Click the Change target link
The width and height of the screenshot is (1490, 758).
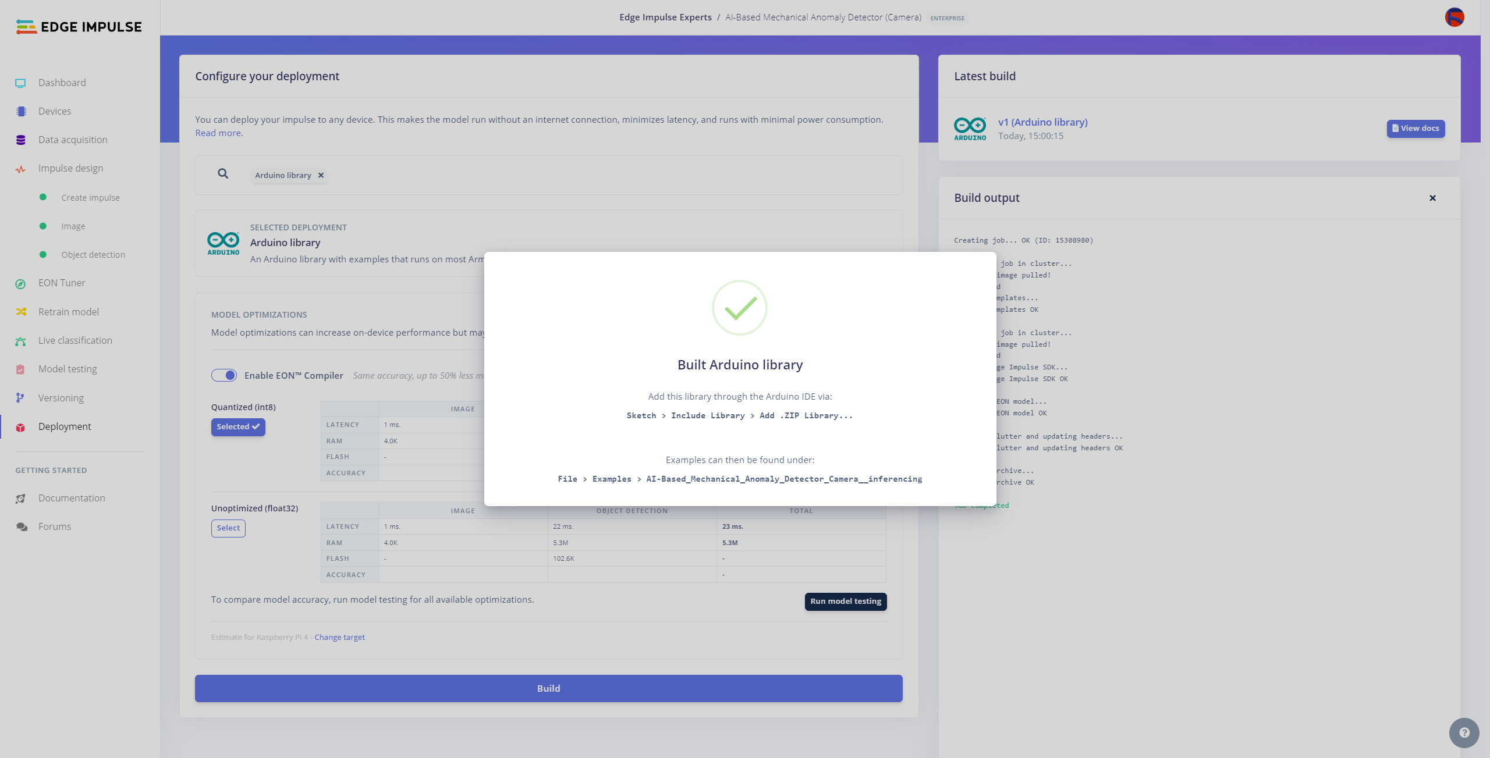pyautogui.click(x=339, y=637)
